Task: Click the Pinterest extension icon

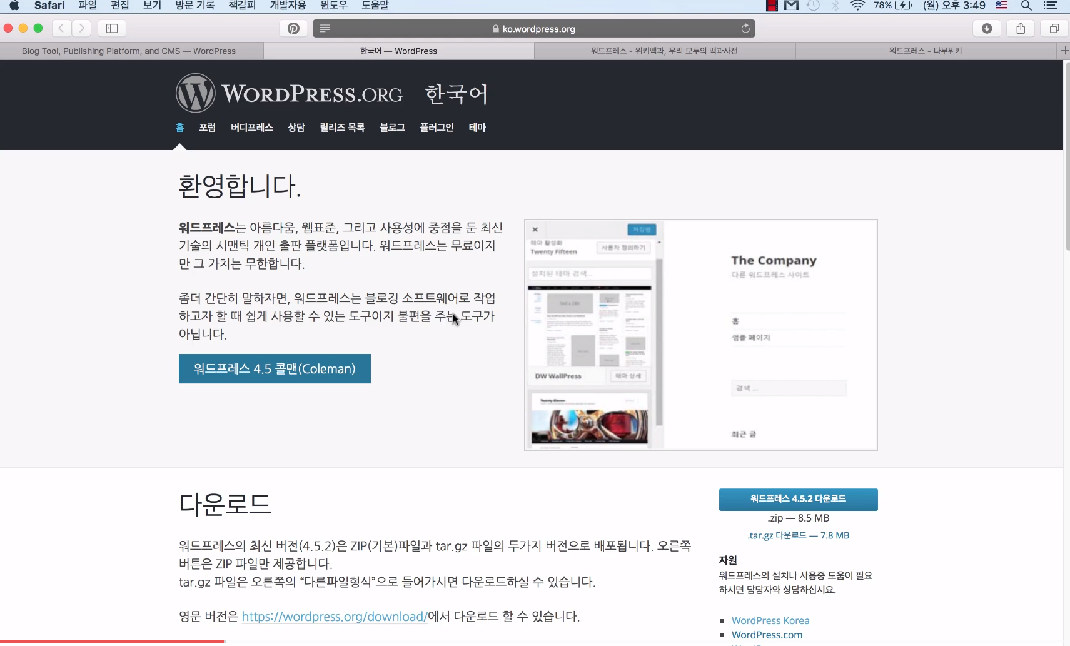Action: (293, 28)
